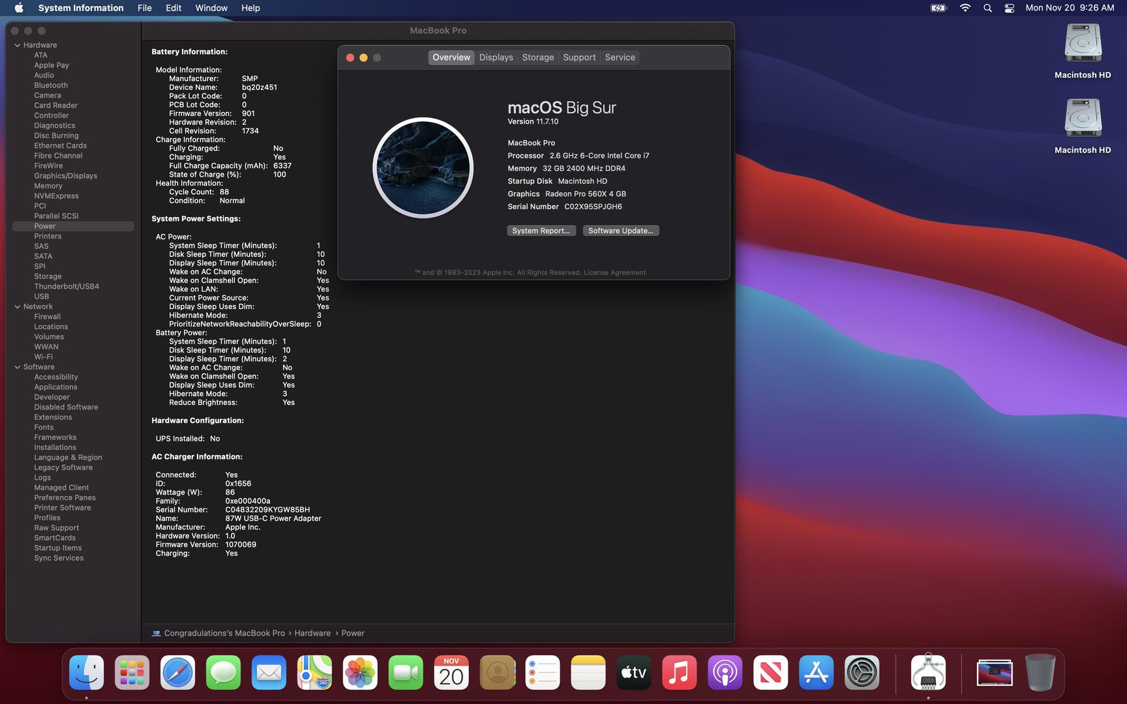Click the Software Update button

tap(620, 230)
